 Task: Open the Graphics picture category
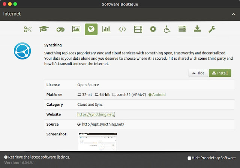(76, 29)
